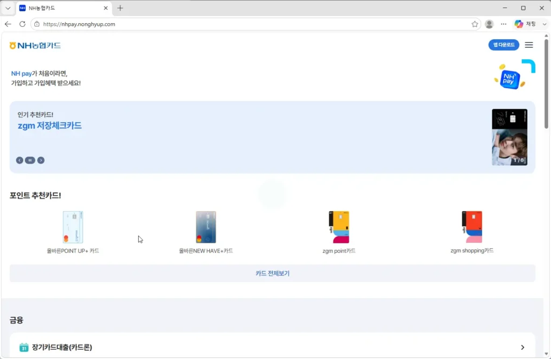The height and width of the screenshot is (359, 551).
Task: Click the zgm shopping카드 label
Action: coord(472,251)
